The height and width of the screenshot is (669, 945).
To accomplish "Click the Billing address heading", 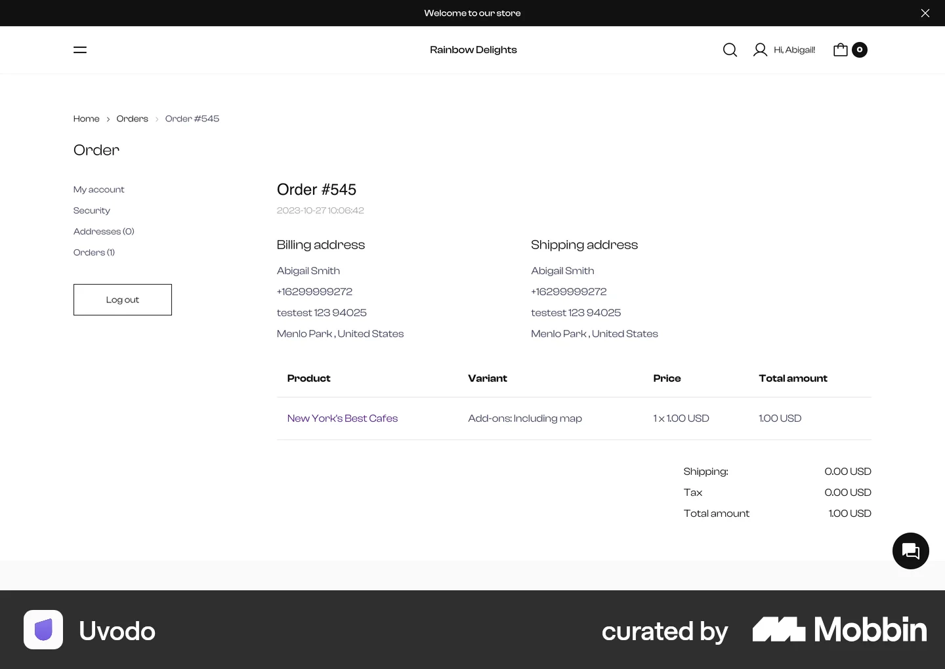I will 321,245.
